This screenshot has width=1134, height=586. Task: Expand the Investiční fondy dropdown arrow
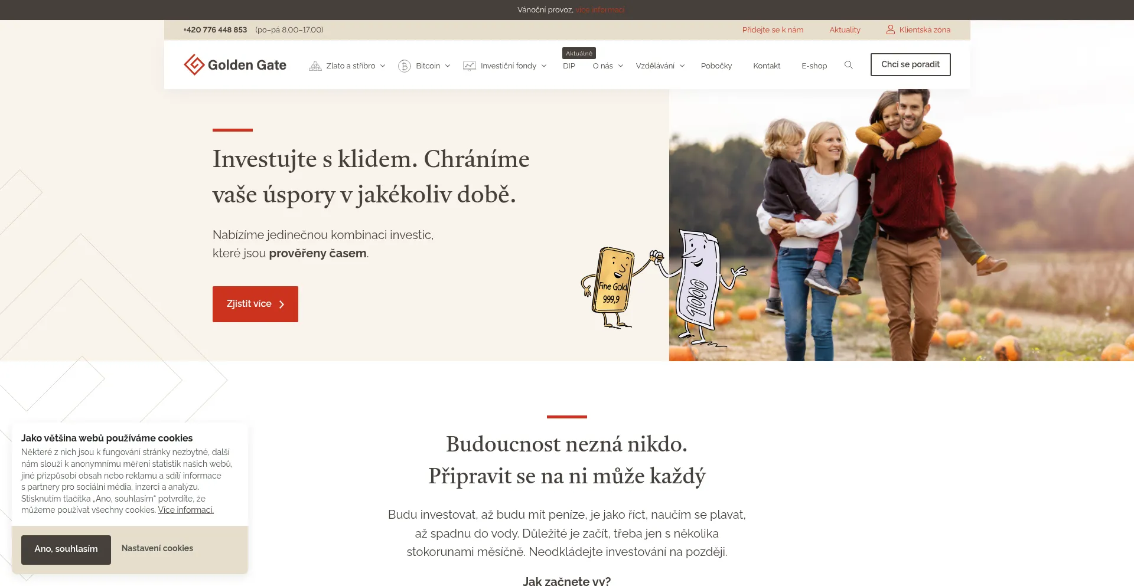tap(544, 66)
